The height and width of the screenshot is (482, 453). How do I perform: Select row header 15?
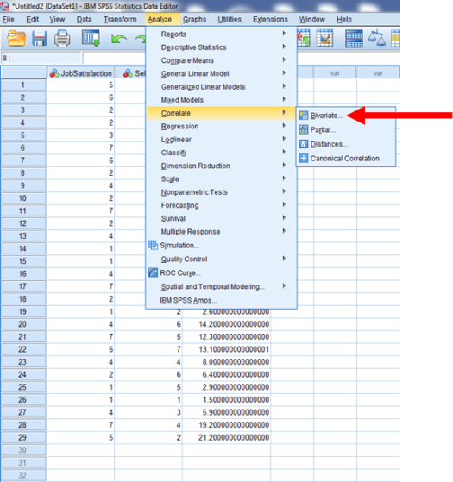pos(23,261)
